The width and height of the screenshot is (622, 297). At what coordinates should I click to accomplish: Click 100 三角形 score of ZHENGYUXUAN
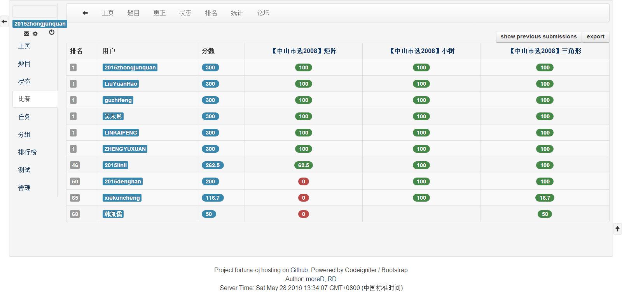[545, 149]
